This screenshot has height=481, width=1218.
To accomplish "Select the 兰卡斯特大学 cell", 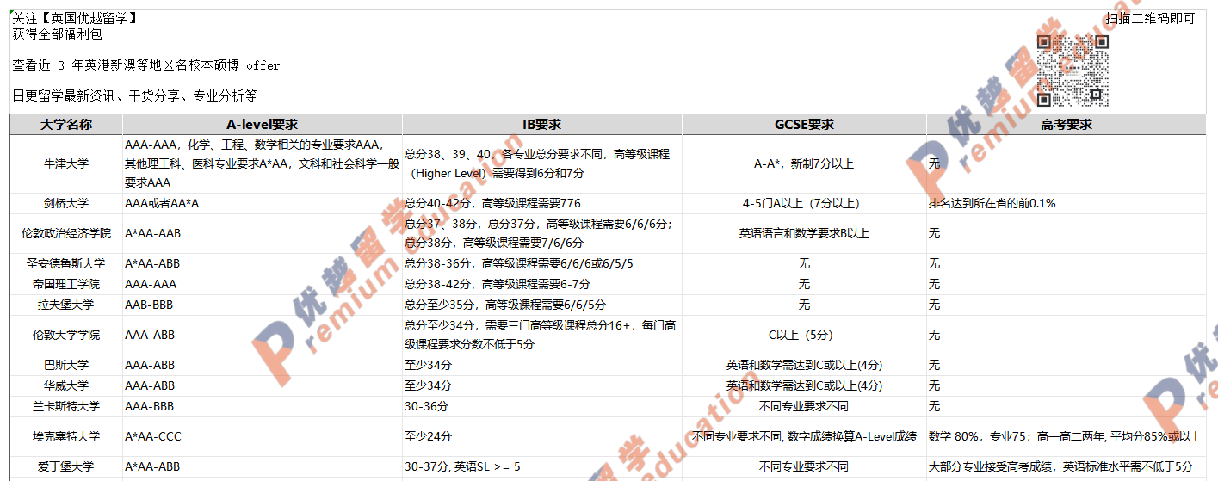I will (x=66, y=406).
